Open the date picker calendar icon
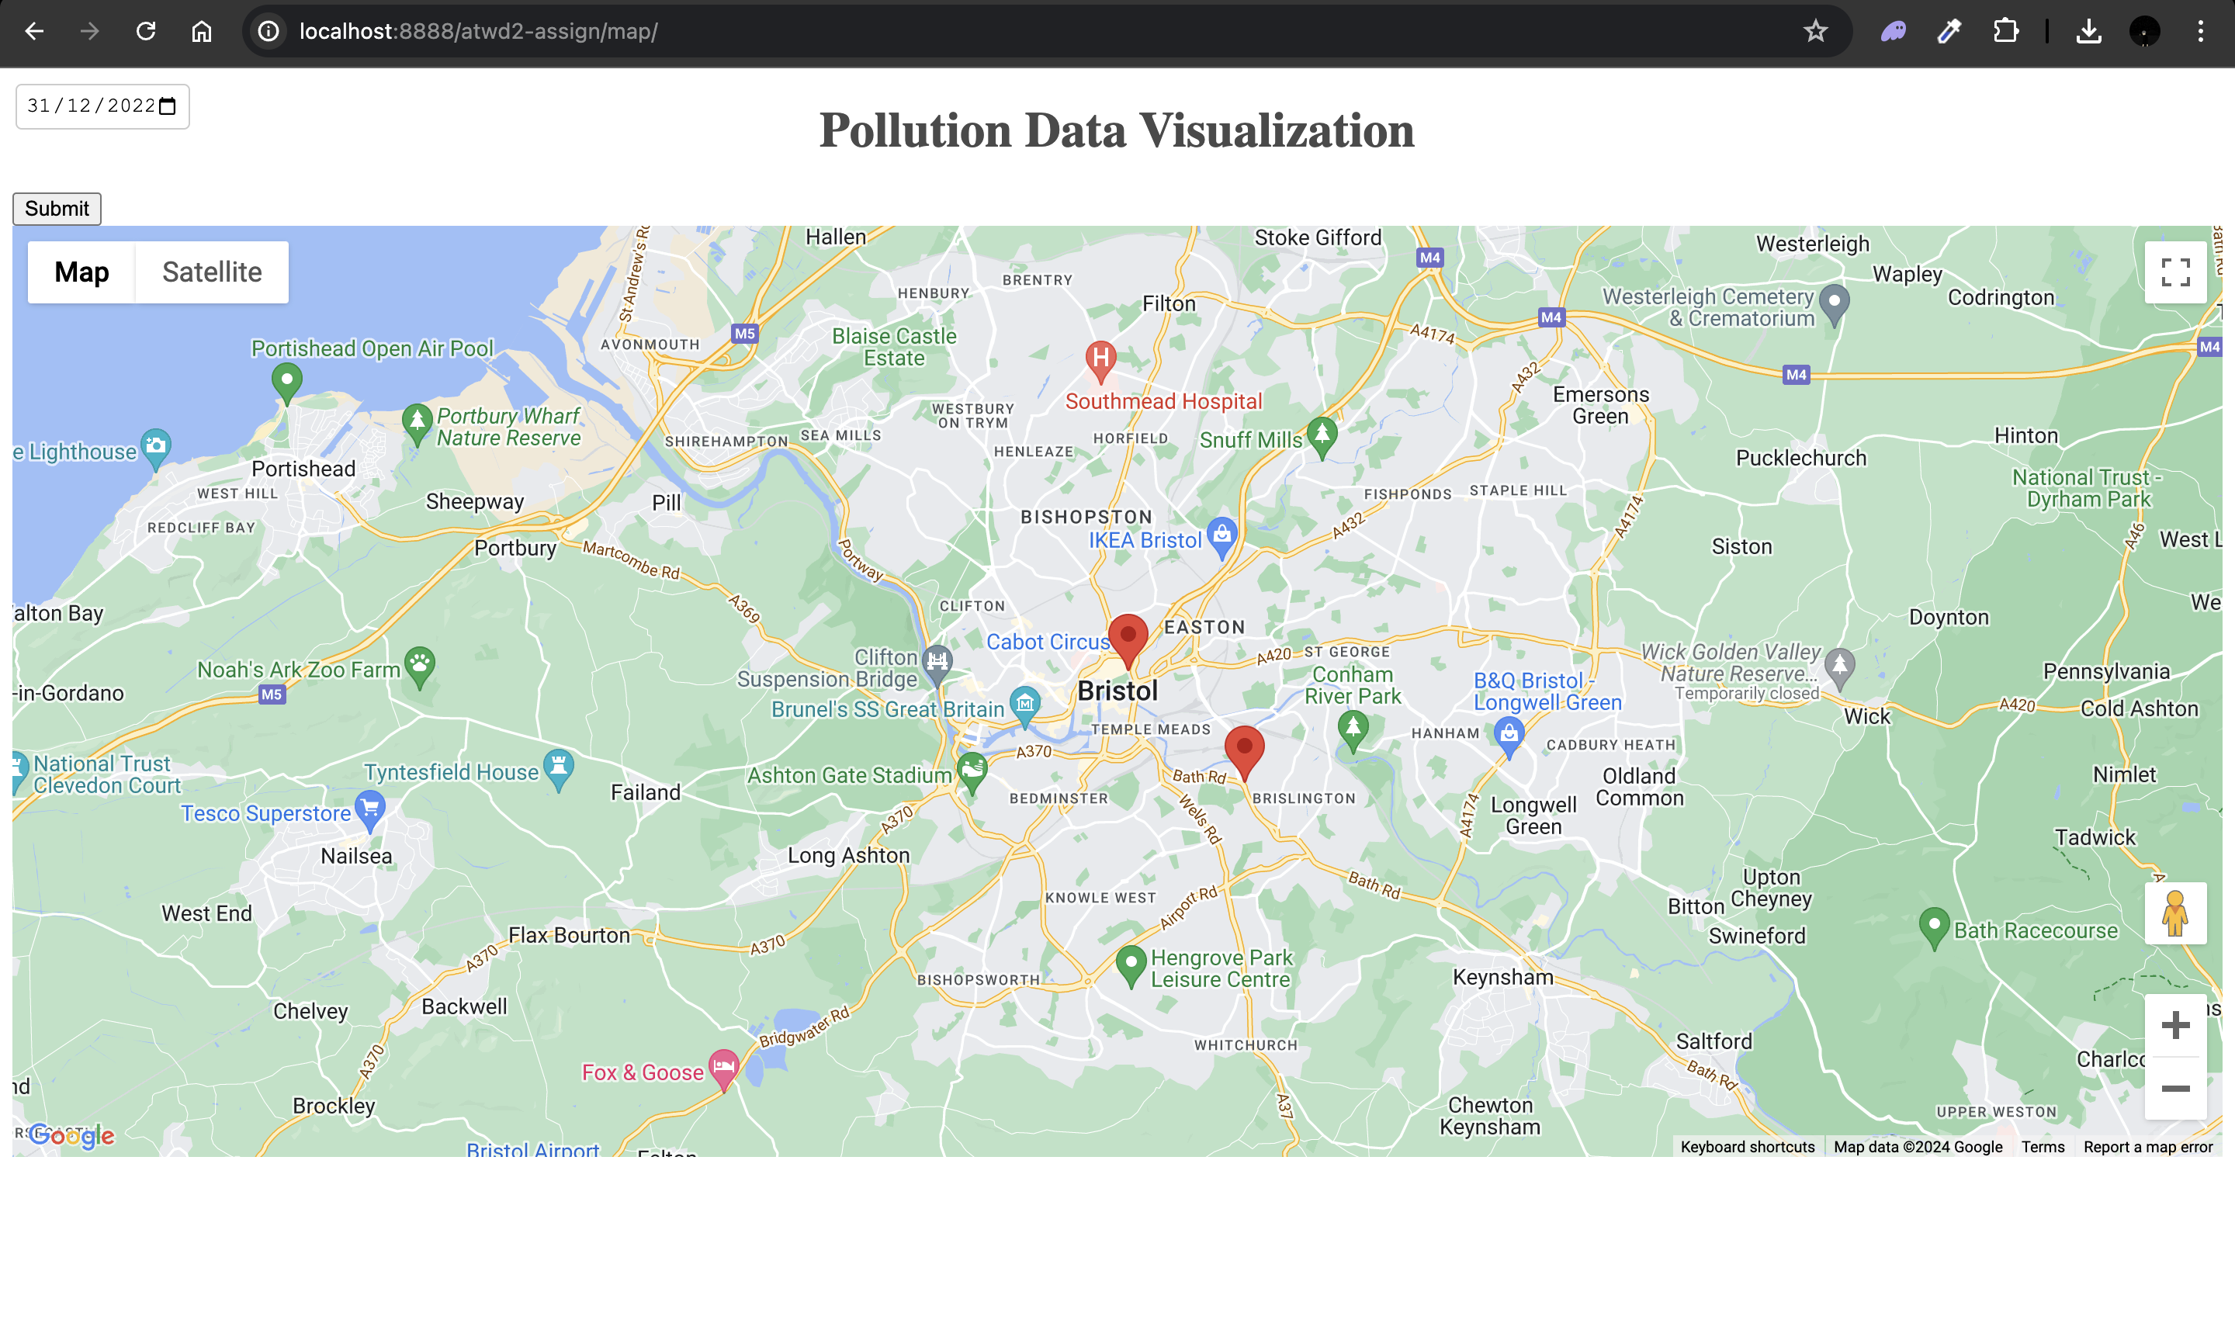The width and height of the screenshot is (2235, 1330). click(168, 106)
